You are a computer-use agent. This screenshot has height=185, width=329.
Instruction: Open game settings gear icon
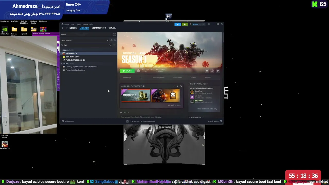click(207, 71)
